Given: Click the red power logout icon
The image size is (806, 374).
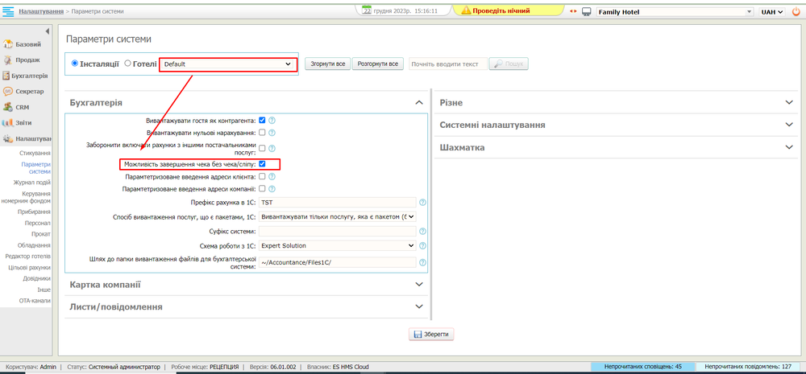Looking at the screenshot, I should [x=796, y=12].
